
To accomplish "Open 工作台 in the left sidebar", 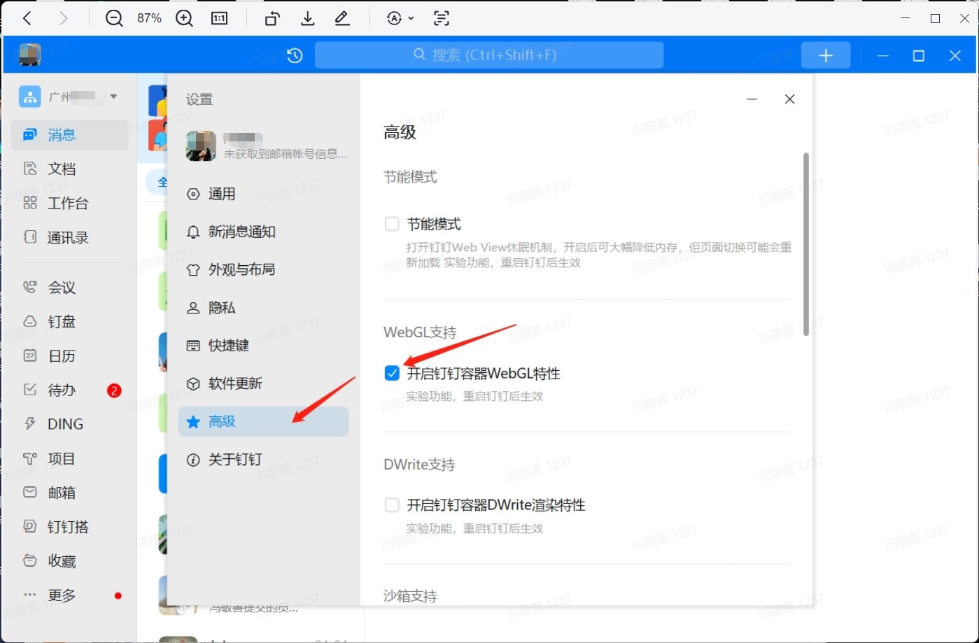I will (x=69, y=203).
